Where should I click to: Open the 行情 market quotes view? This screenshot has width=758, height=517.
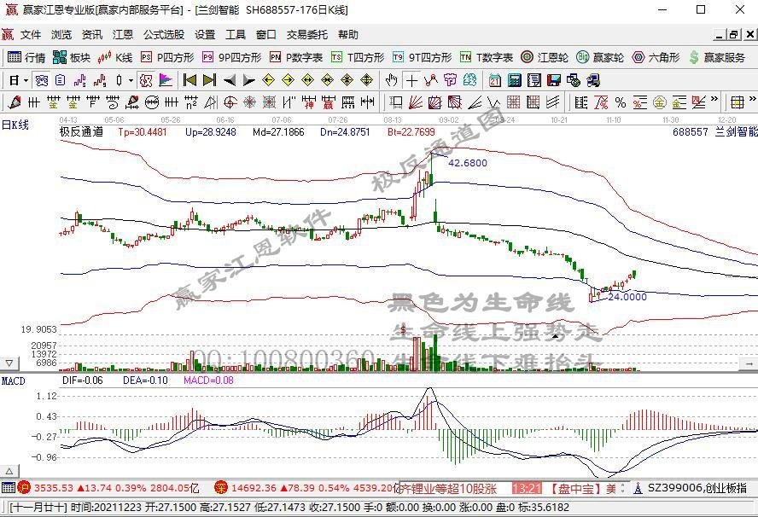(x=26, y=57)
